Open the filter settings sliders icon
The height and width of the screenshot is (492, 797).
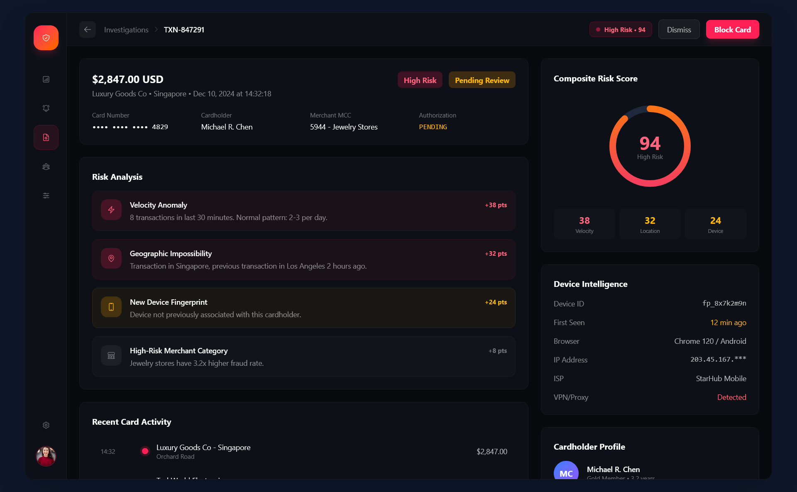pos(46,195)
